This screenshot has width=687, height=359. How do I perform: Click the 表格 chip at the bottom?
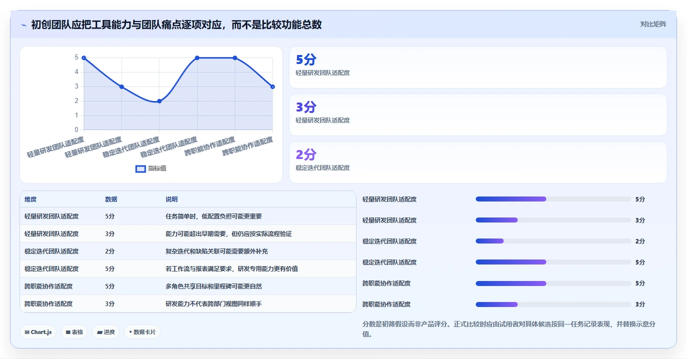coord(74,332)
